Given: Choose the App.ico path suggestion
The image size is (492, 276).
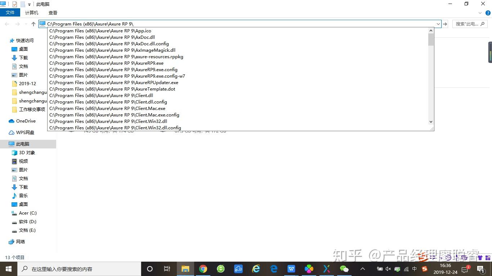Looking at the screenshot, I should tap(238, 31).
